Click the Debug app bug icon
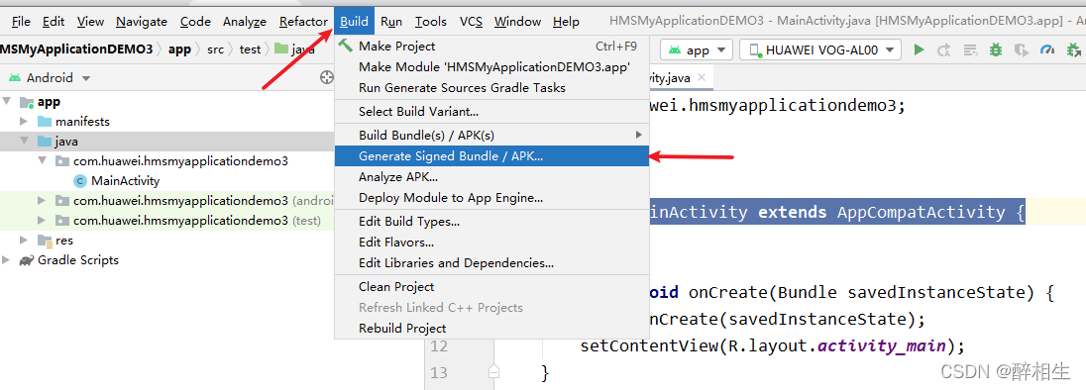 pyautogui.click(x=996, y=49)
